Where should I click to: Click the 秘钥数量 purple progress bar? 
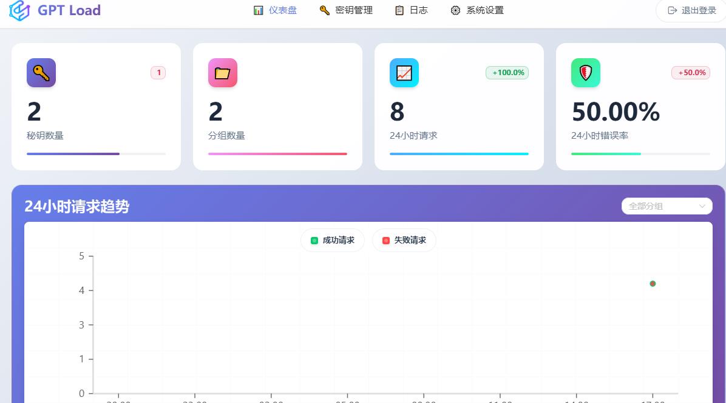click(x=73, y=154)
